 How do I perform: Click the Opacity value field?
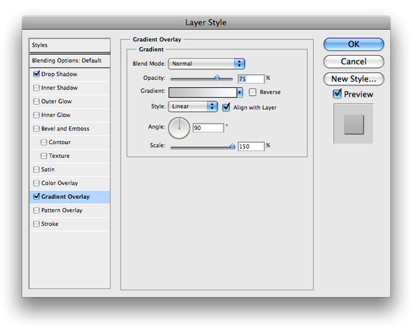point(251,79)
